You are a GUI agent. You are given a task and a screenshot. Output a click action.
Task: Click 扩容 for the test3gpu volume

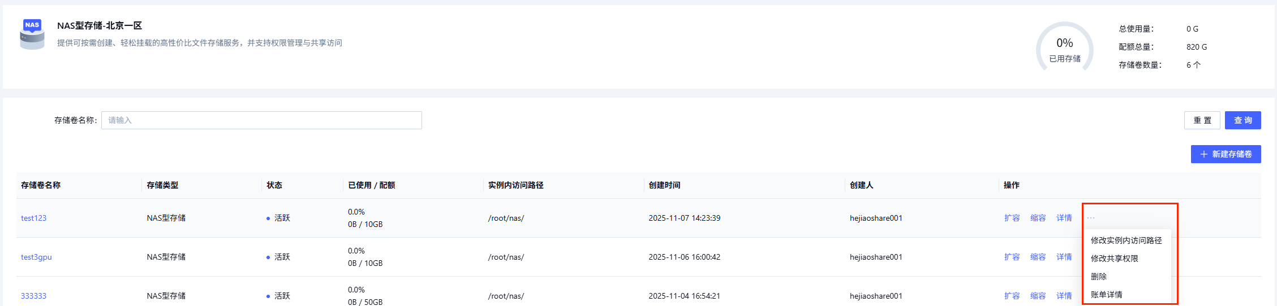tap(1012, 257)
